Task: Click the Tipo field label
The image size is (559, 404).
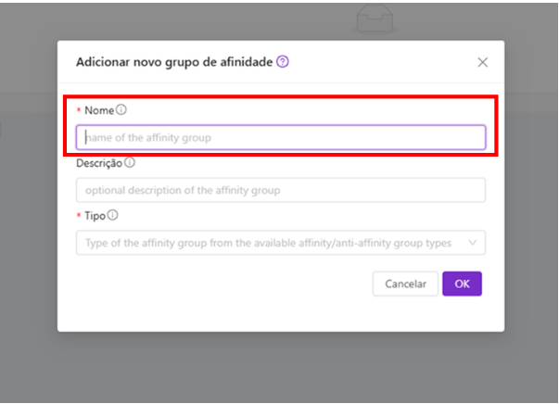Action: coord(95,216)
